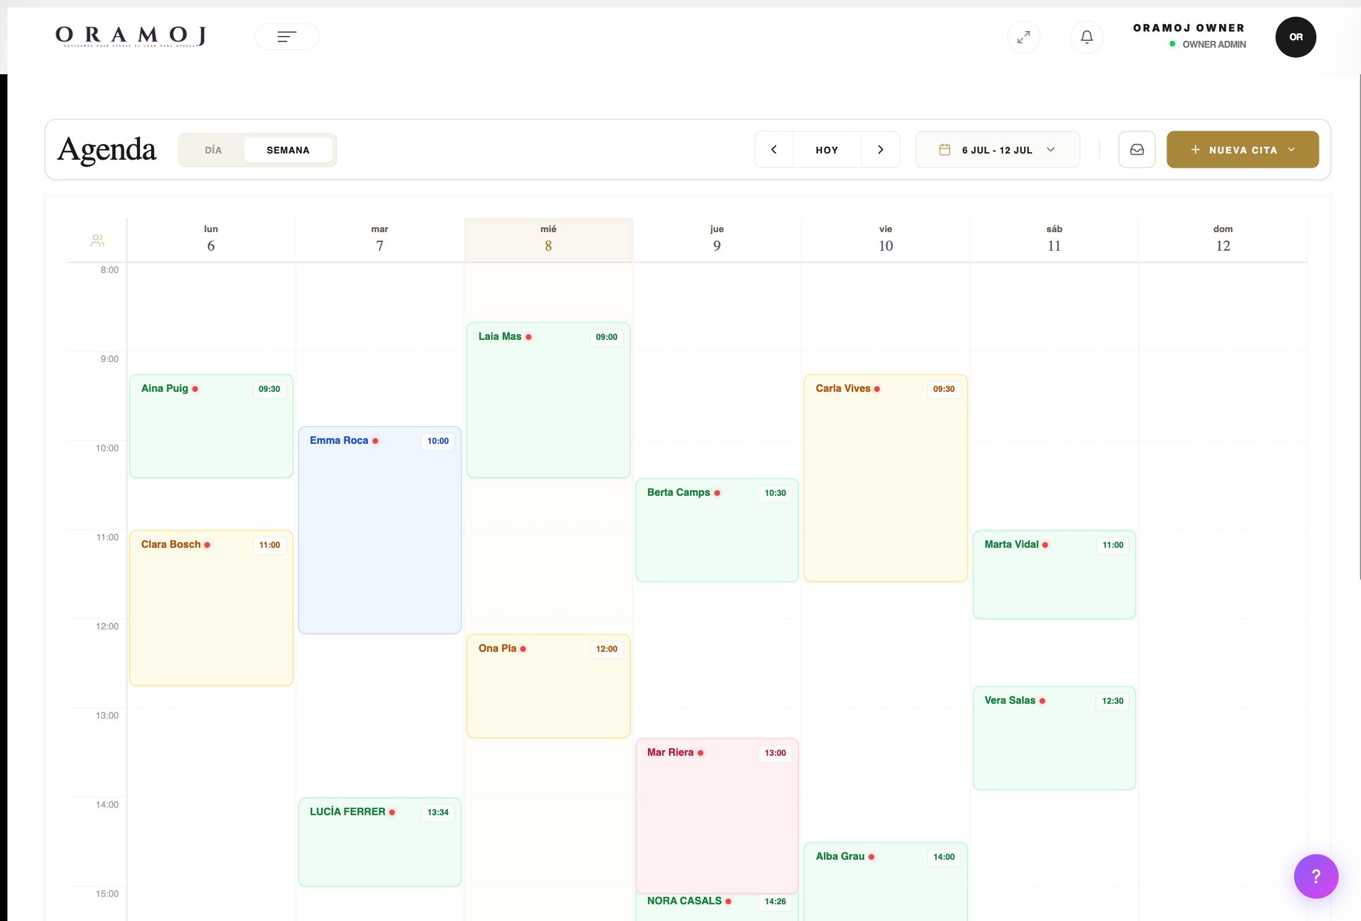Open Emma Roca 10:00 appointment
1361x921 pixels.
[380, 530]
